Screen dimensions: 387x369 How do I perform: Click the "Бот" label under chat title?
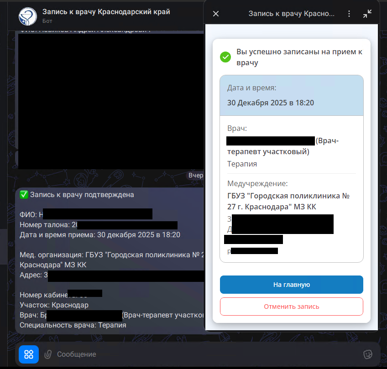tap(47, 21)
